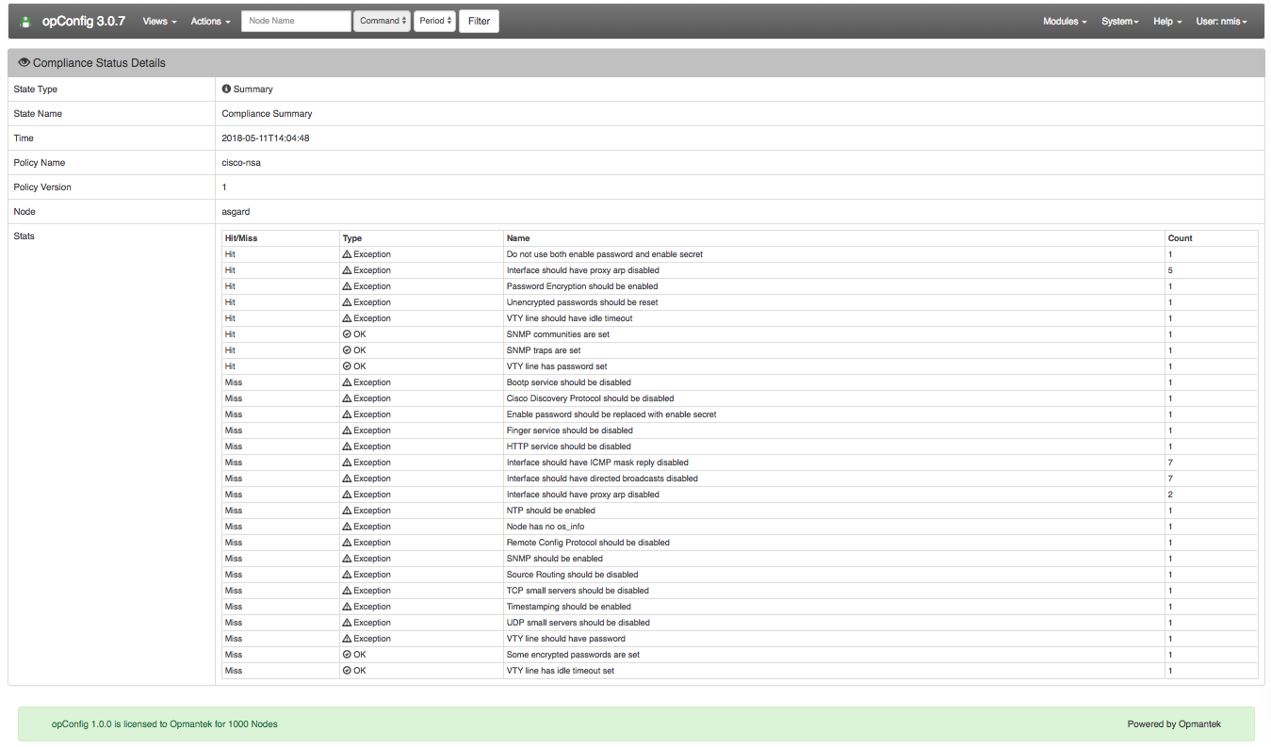Click exception icon for Cisco Discovery Protocol row
Image resolution: width=1271 pixels, height=747 pixels.
point(347,398)
